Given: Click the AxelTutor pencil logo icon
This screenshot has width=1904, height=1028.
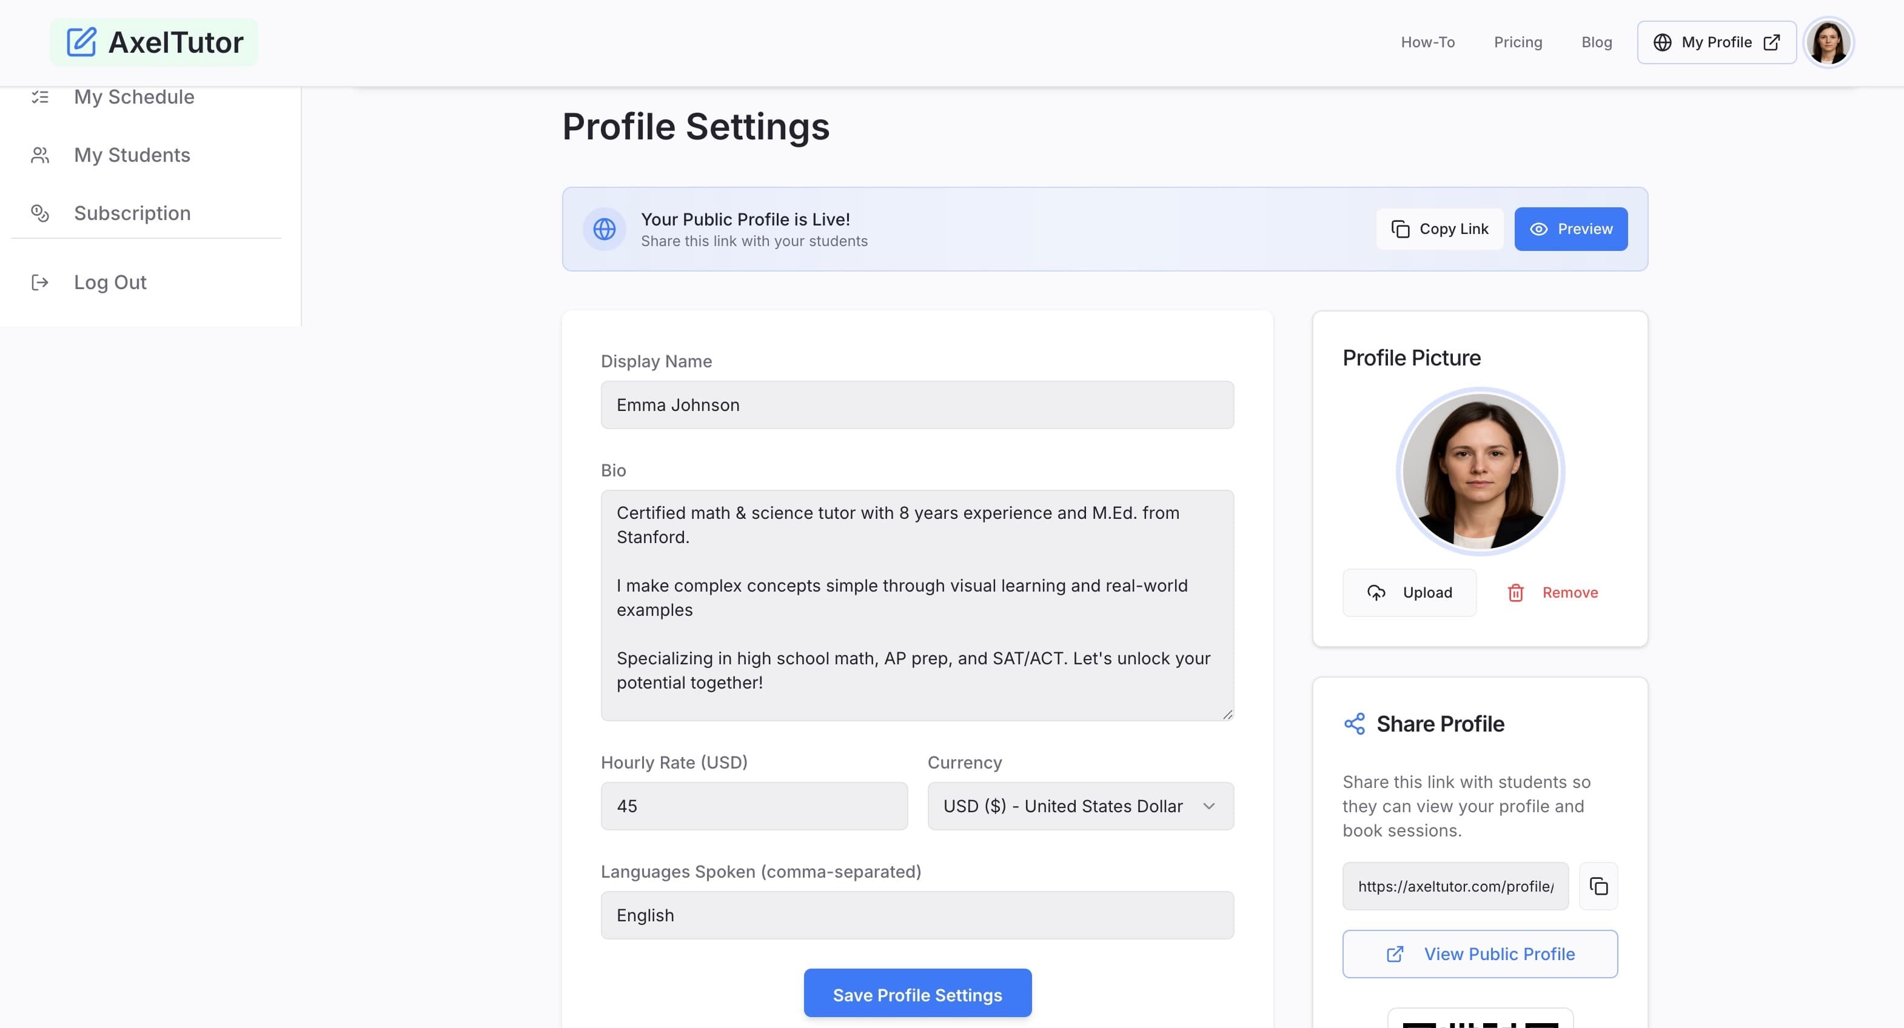Looking at the screenshot, I should pos(81,42).
